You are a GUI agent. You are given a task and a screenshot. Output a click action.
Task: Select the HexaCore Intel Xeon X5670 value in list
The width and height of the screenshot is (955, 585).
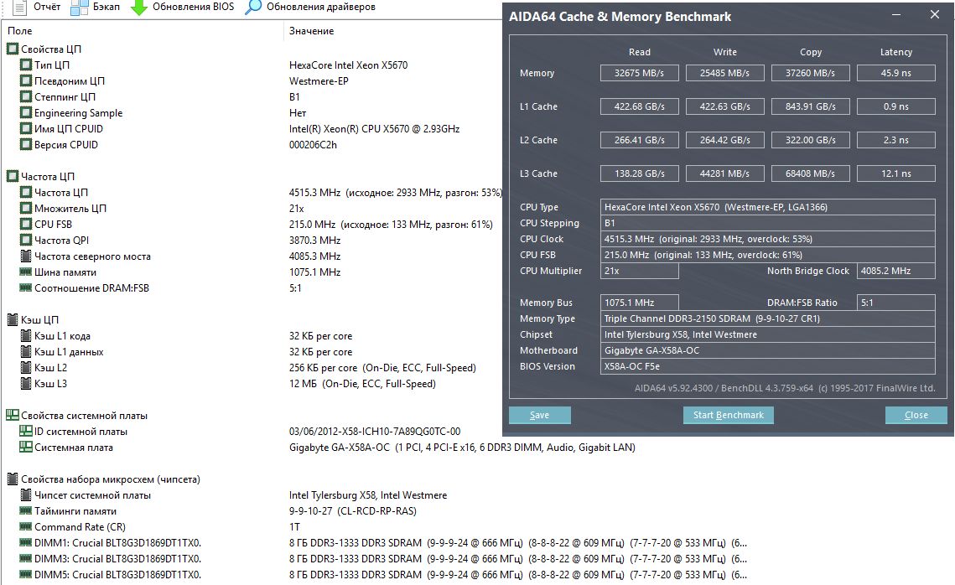pos(349,65)
